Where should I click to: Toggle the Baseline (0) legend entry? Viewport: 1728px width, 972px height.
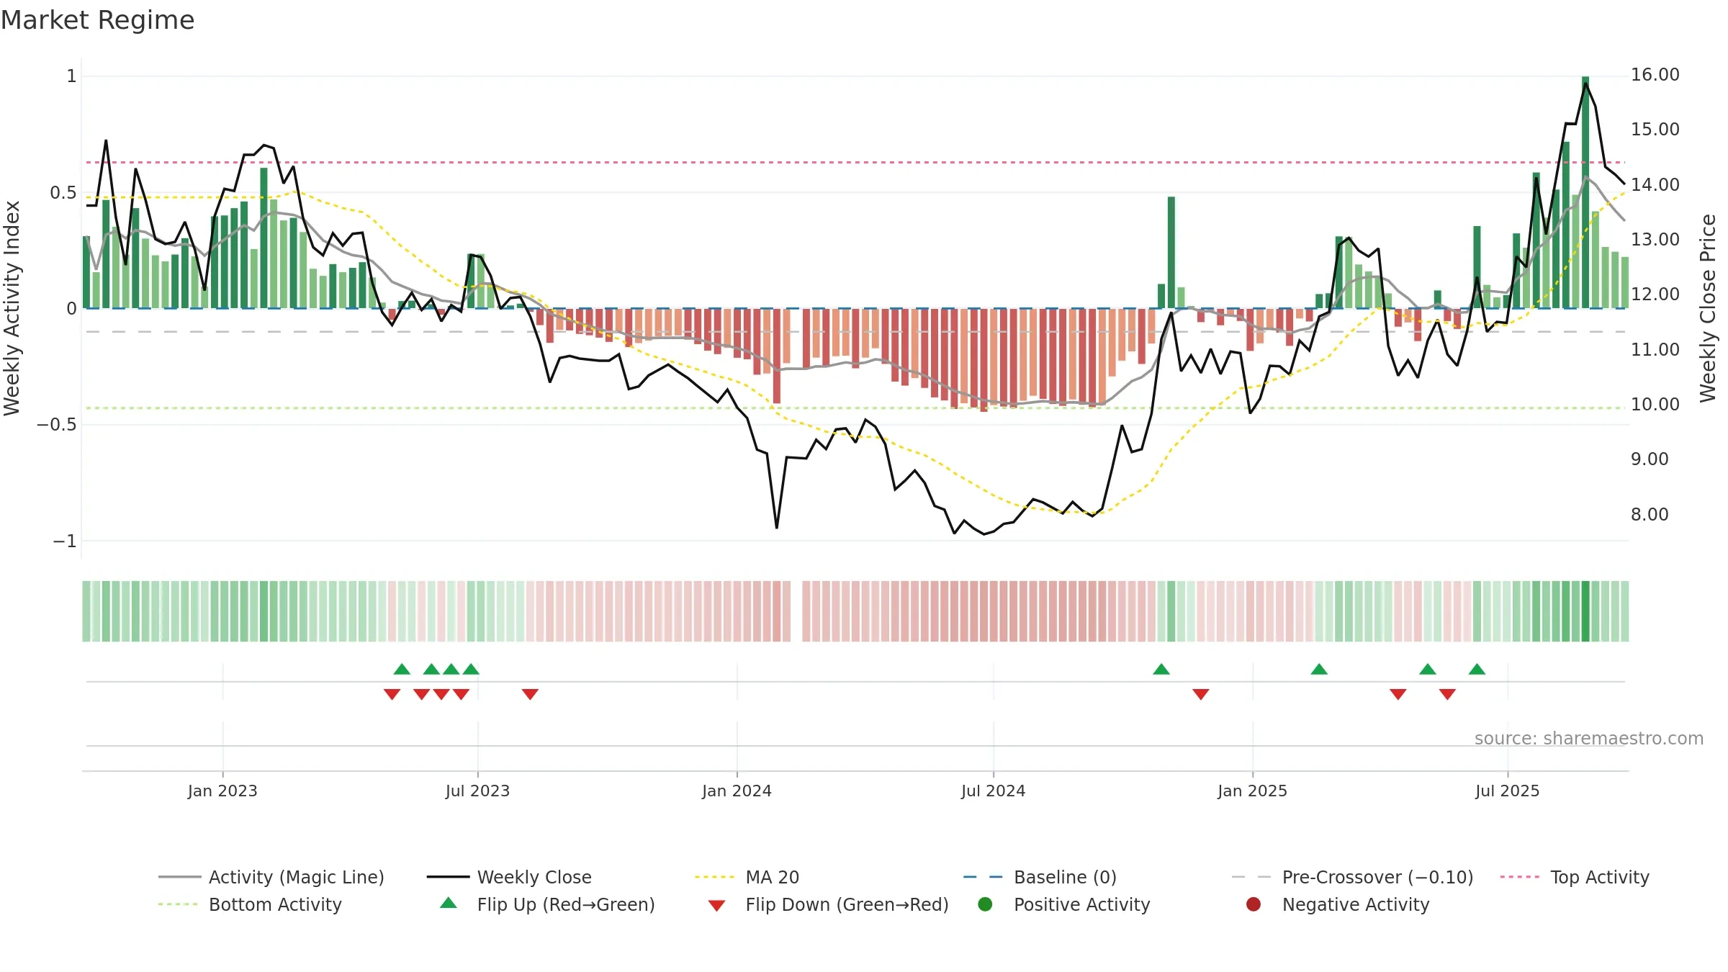[x=1040, y=877]
